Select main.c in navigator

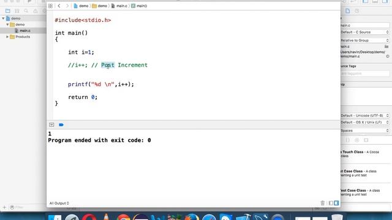click(23, 31)
